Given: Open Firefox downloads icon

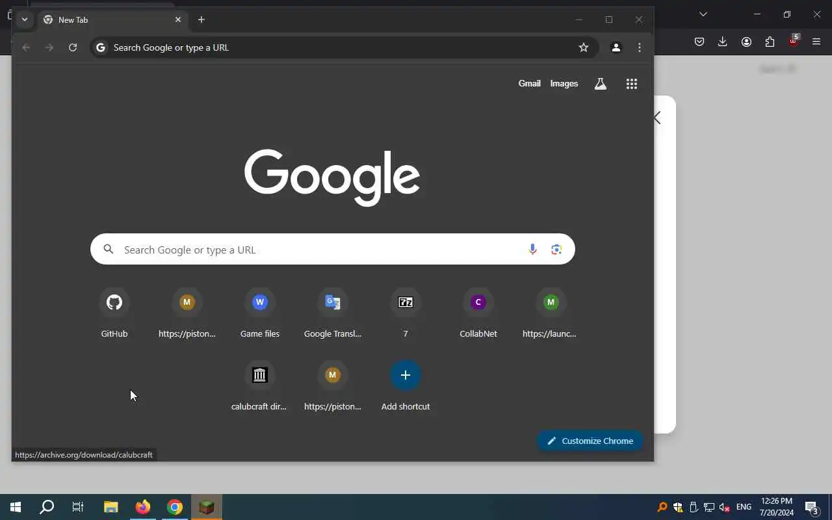Looking at the screenshot, I should (723, 42).
